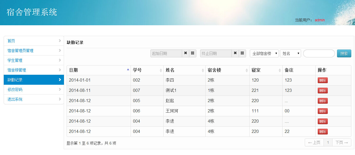Delete the record for 王珂珂
Screen dimensions: 355x155
click(322, 111)
